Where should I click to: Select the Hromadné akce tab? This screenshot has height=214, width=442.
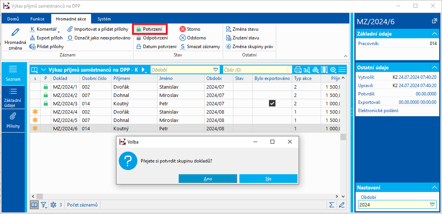point(71,19)
